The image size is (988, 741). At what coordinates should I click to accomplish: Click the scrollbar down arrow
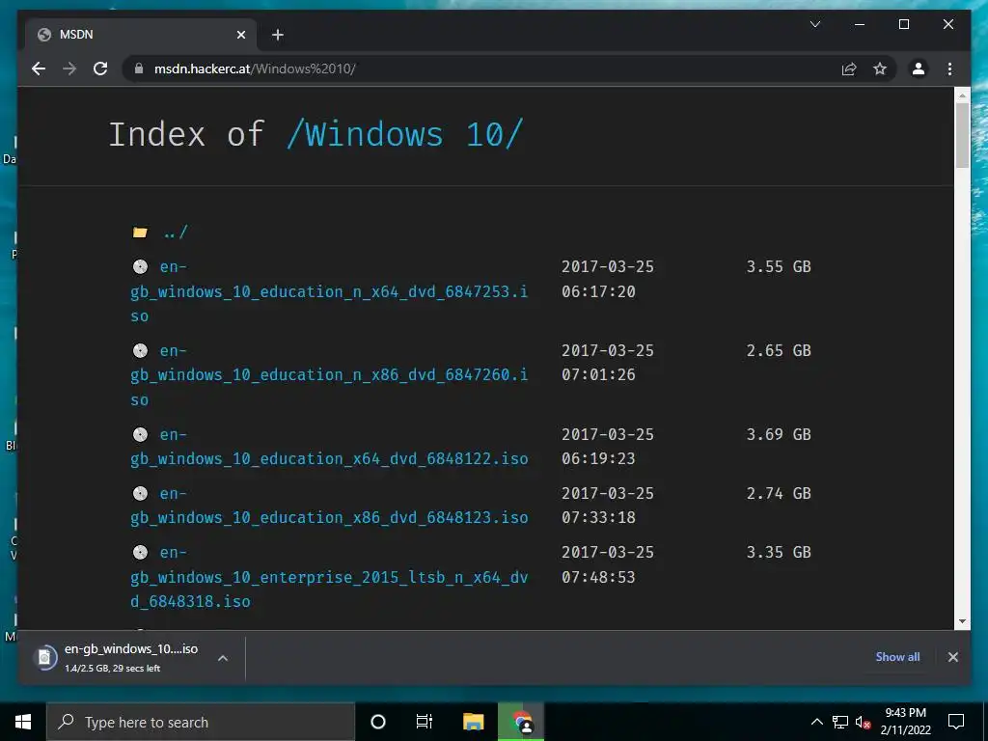point(962,621)
